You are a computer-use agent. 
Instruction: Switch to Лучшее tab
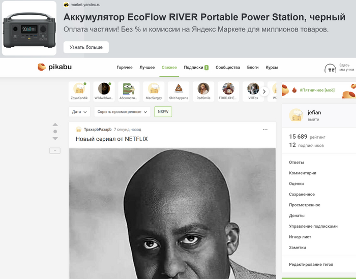pyautogui.click(x=147, y=68)
